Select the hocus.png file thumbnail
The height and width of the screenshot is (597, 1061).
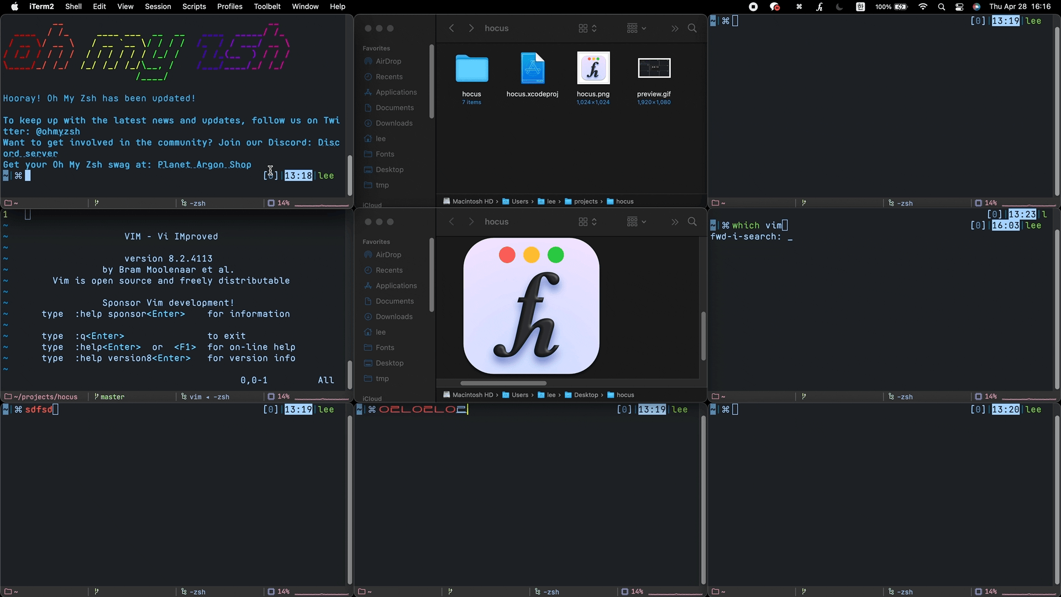pyautogui.click(x=593, y=68)
